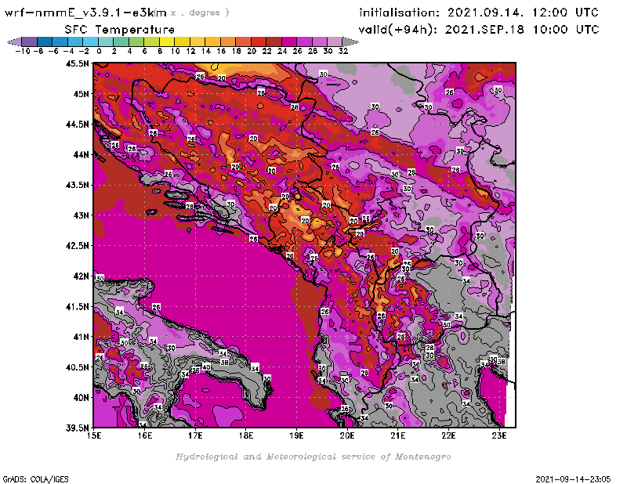Click the -10 legend tick label
The width and height of the screenshot is (627, 484).
(23, 51)
